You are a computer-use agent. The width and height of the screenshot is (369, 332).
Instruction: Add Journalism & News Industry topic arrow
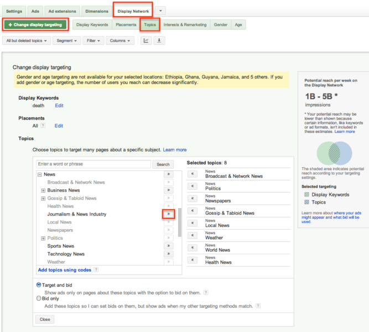click(x=169, y=214)
